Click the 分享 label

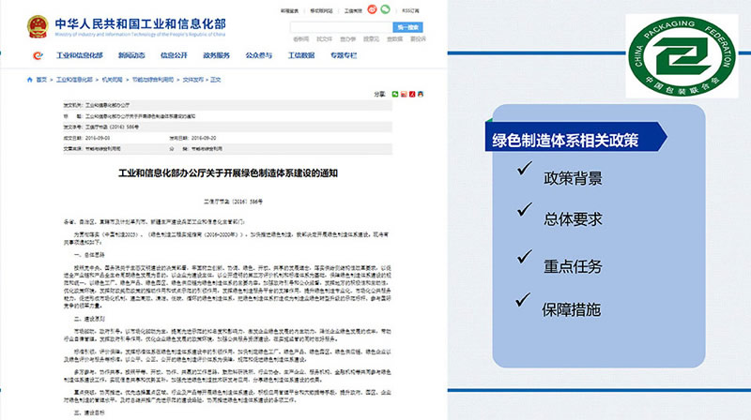tap(379, 95)
